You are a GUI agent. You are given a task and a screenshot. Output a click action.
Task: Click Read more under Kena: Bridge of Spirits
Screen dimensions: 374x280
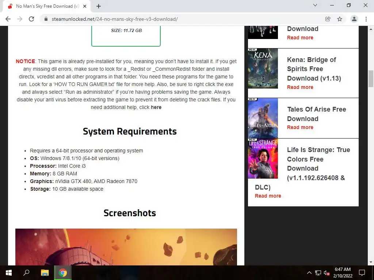(300, 87)
